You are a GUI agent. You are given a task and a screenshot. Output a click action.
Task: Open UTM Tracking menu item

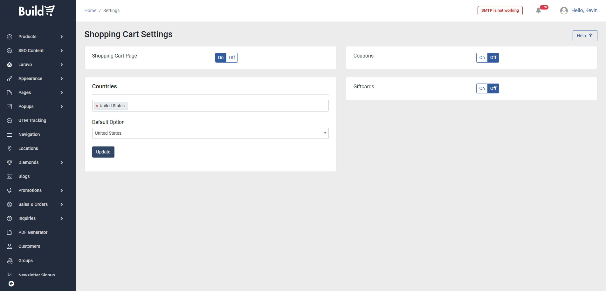(x=32, y=120)
